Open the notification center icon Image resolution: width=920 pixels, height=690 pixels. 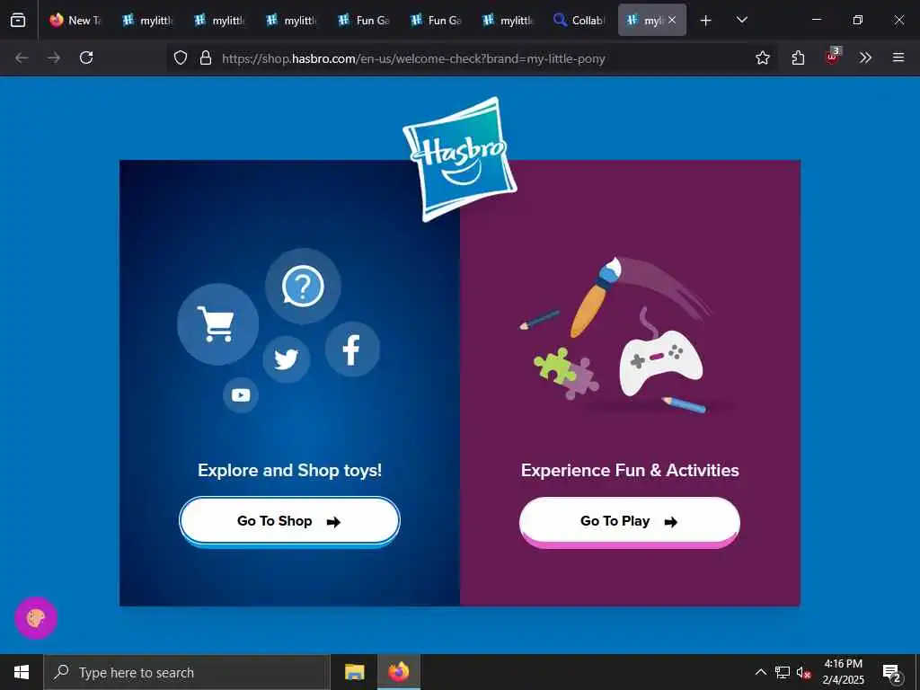[892, 672]
